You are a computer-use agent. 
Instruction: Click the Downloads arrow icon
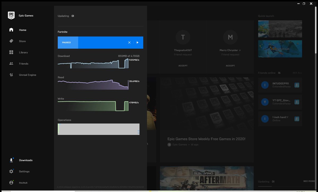click(11, 160)
